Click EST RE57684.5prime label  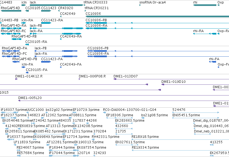click(x=30, y=153)
